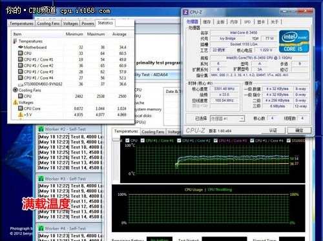Click the CPU Usage graph label
323x241 pixels.
194,189
